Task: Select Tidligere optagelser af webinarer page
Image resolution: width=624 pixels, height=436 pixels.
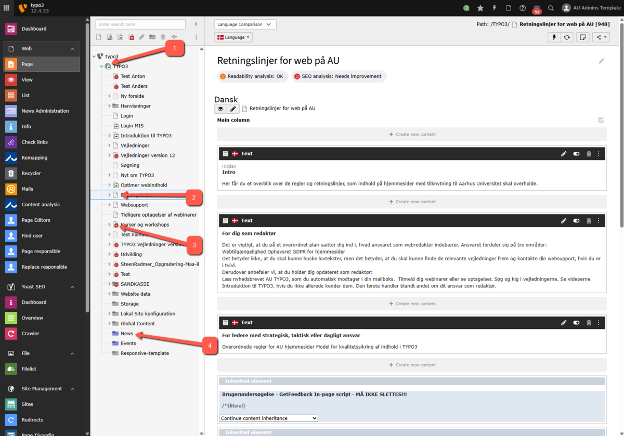Action: [159, 215]
